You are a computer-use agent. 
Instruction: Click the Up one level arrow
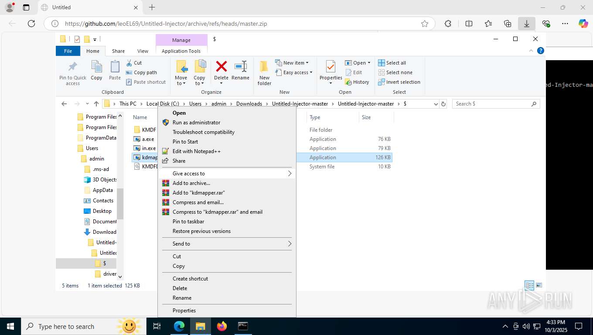pyautogui.click(x=96, y=104)
